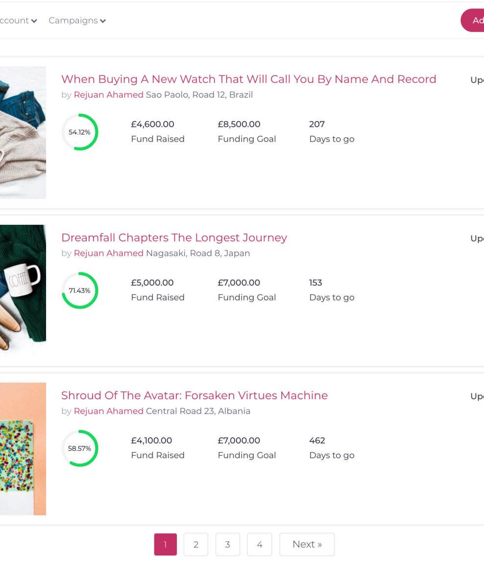The image size is (484, 581).
Task: Click the 58.57% progress circle
Action: [80, 448]
